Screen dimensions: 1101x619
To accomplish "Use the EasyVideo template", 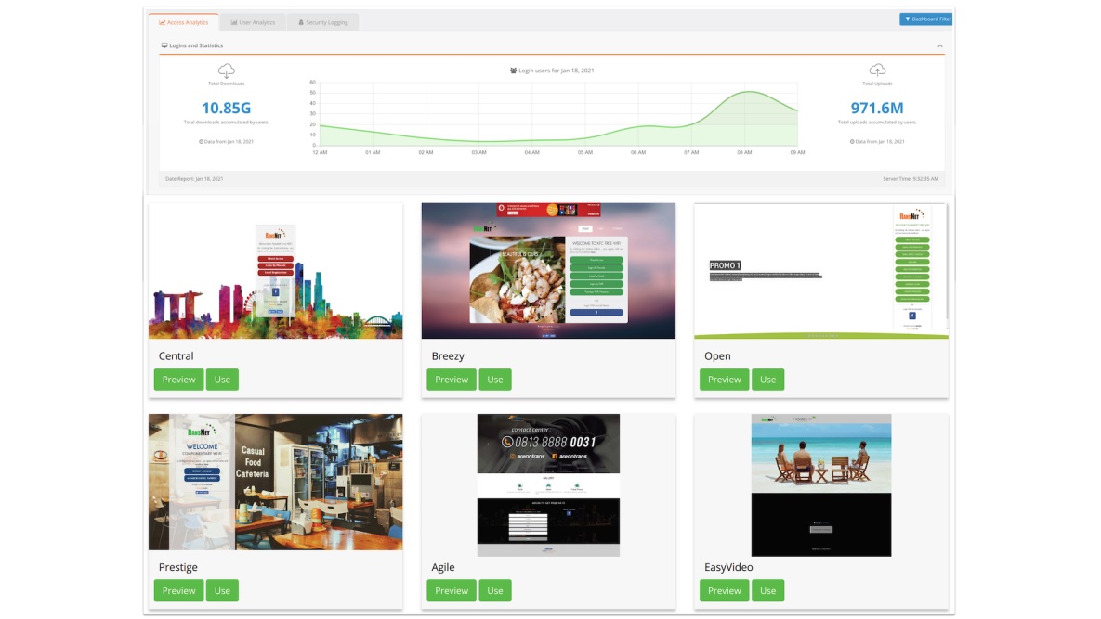I will [767, 590].
